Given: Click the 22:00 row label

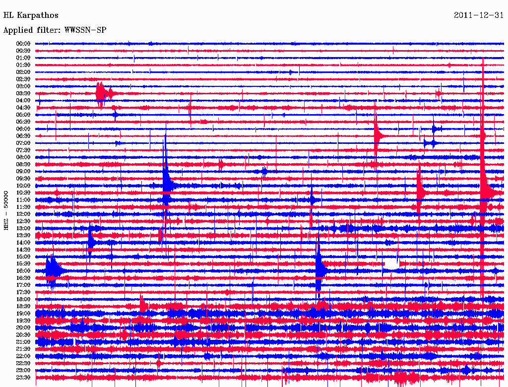Looking at the screenshot, I should coord(23,356).
